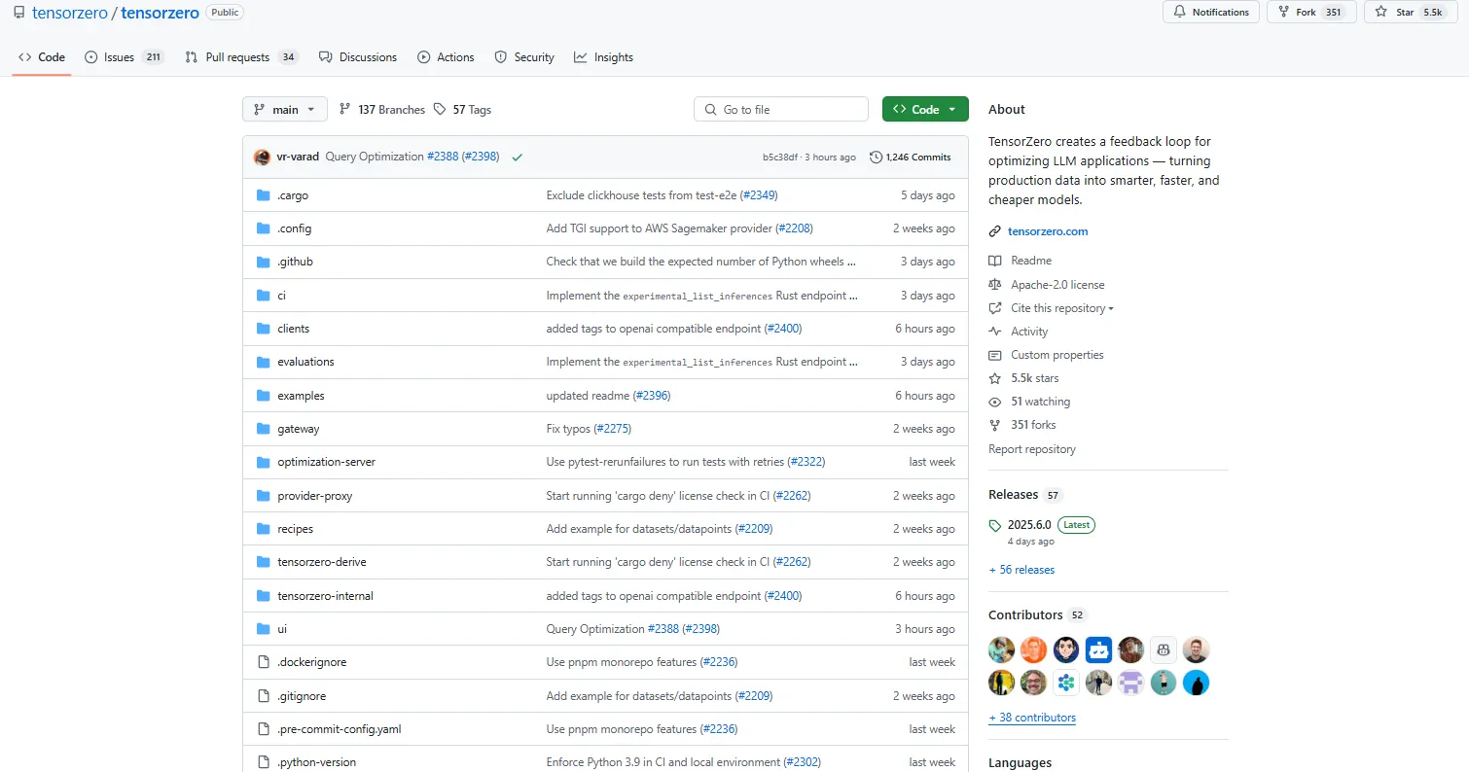Click the pulse icon beside Activity
Viewport: 1469px width, 772px height.
click(x=994, y=332)
